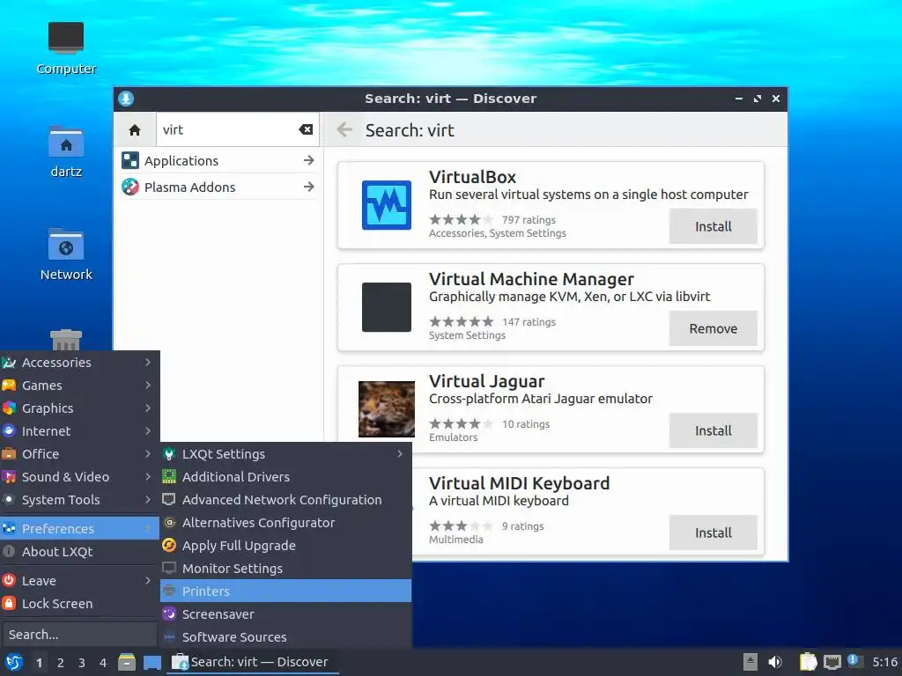Viewport: 902px width, 676px height.
Task: Install VirtualBox
Action: [713, 226]
